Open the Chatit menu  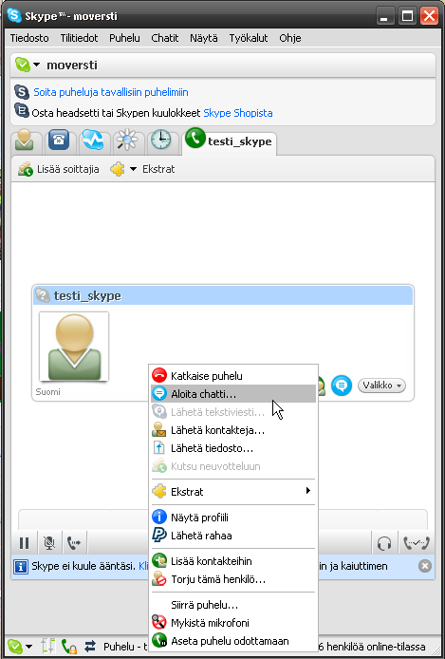point(165,38)
